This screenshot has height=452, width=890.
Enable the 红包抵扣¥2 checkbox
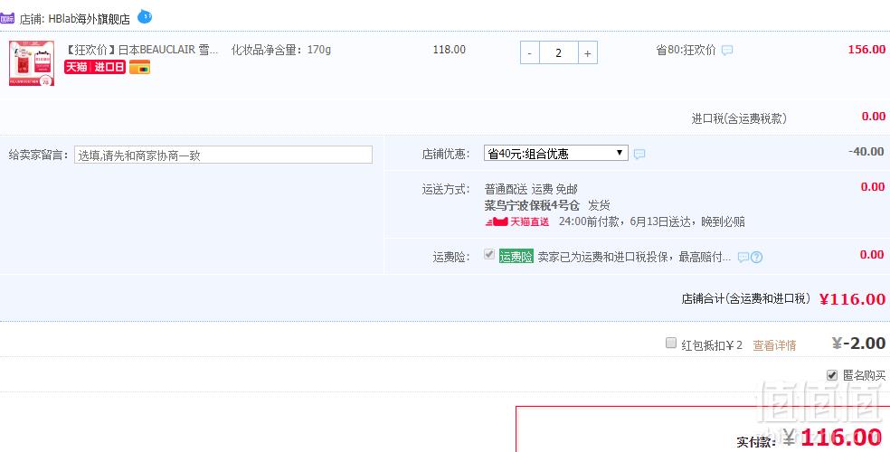671,343
